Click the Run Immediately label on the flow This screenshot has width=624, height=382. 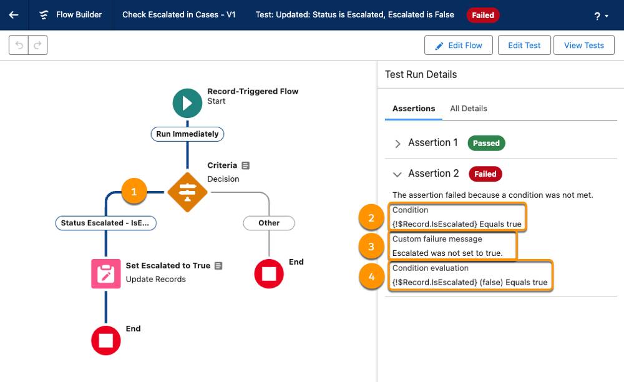pos(187,134)
